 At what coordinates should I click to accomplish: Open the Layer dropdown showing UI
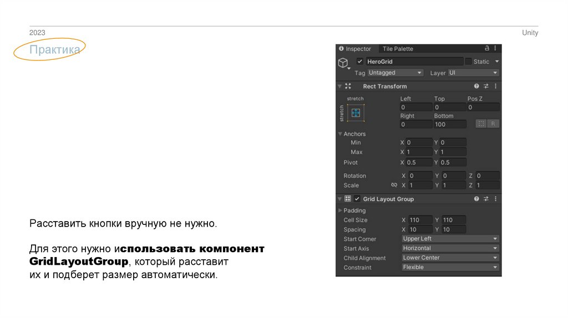point(473,73)
